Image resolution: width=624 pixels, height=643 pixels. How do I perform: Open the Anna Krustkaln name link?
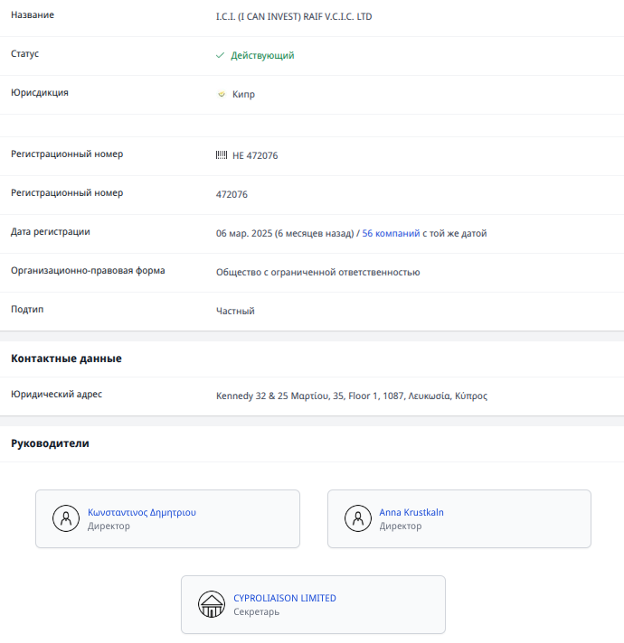pyautogui.click(x=411, y=512)
